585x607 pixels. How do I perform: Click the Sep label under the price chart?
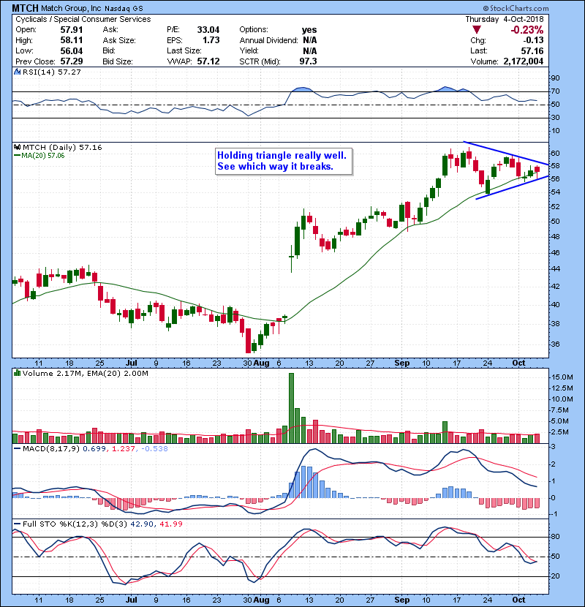coord(402,363)
